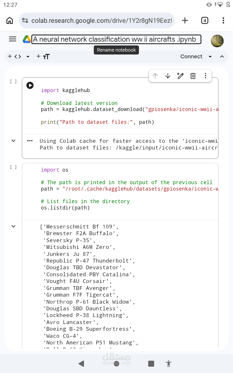Click 'Lockheed P-38 Lightning' in output
Screen dimensions: 233x373
[x=86, y=315]
